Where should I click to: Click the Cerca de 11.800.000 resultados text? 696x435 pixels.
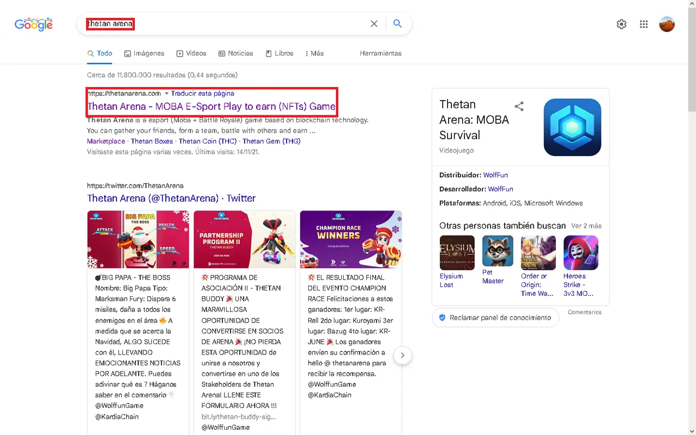(x=162, y=75)
